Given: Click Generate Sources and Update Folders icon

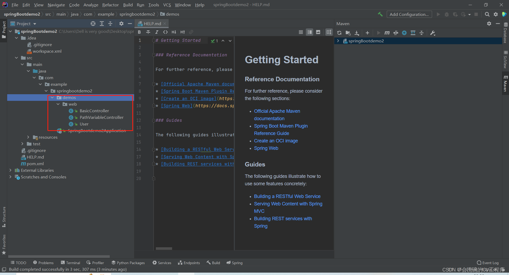Looking at the screenshot, I should pyautogui.click(x=348, y=33).
